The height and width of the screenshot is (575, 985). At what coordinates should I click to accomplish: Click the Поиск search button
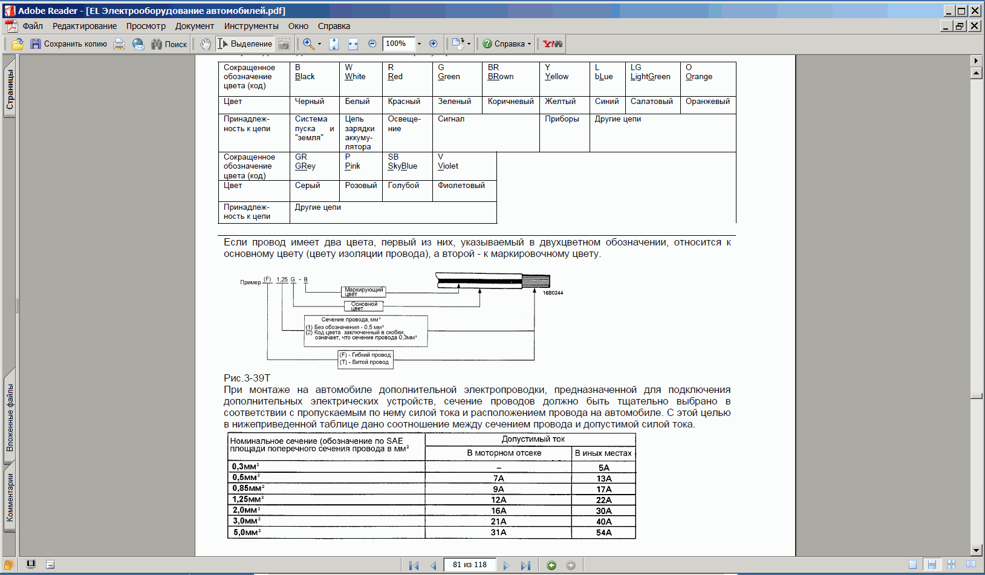169,44
